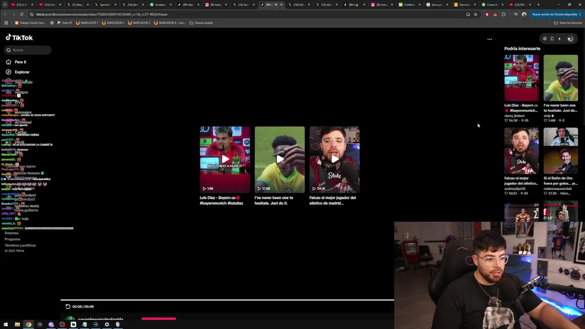
Task: Click the Chrome icon in the taskbar
Action: (28, 324)
